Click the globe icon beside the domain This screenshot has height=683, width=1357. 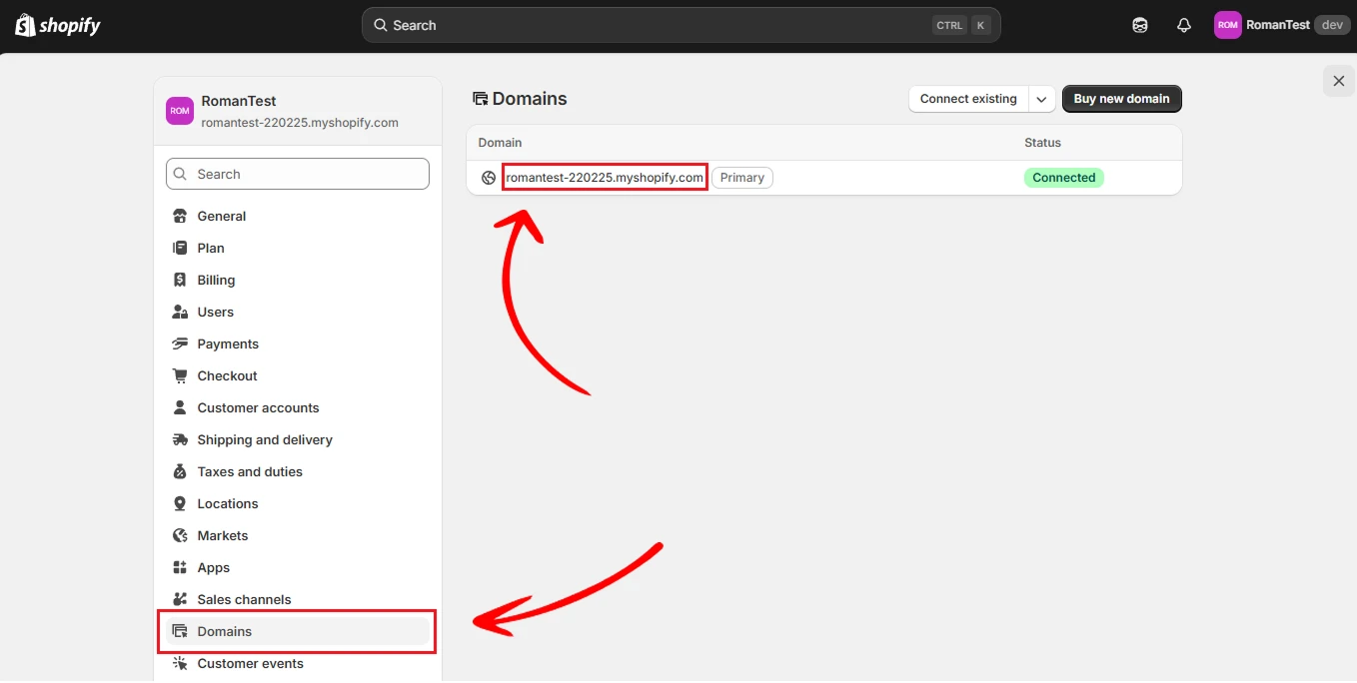click(x=489, y=178)
